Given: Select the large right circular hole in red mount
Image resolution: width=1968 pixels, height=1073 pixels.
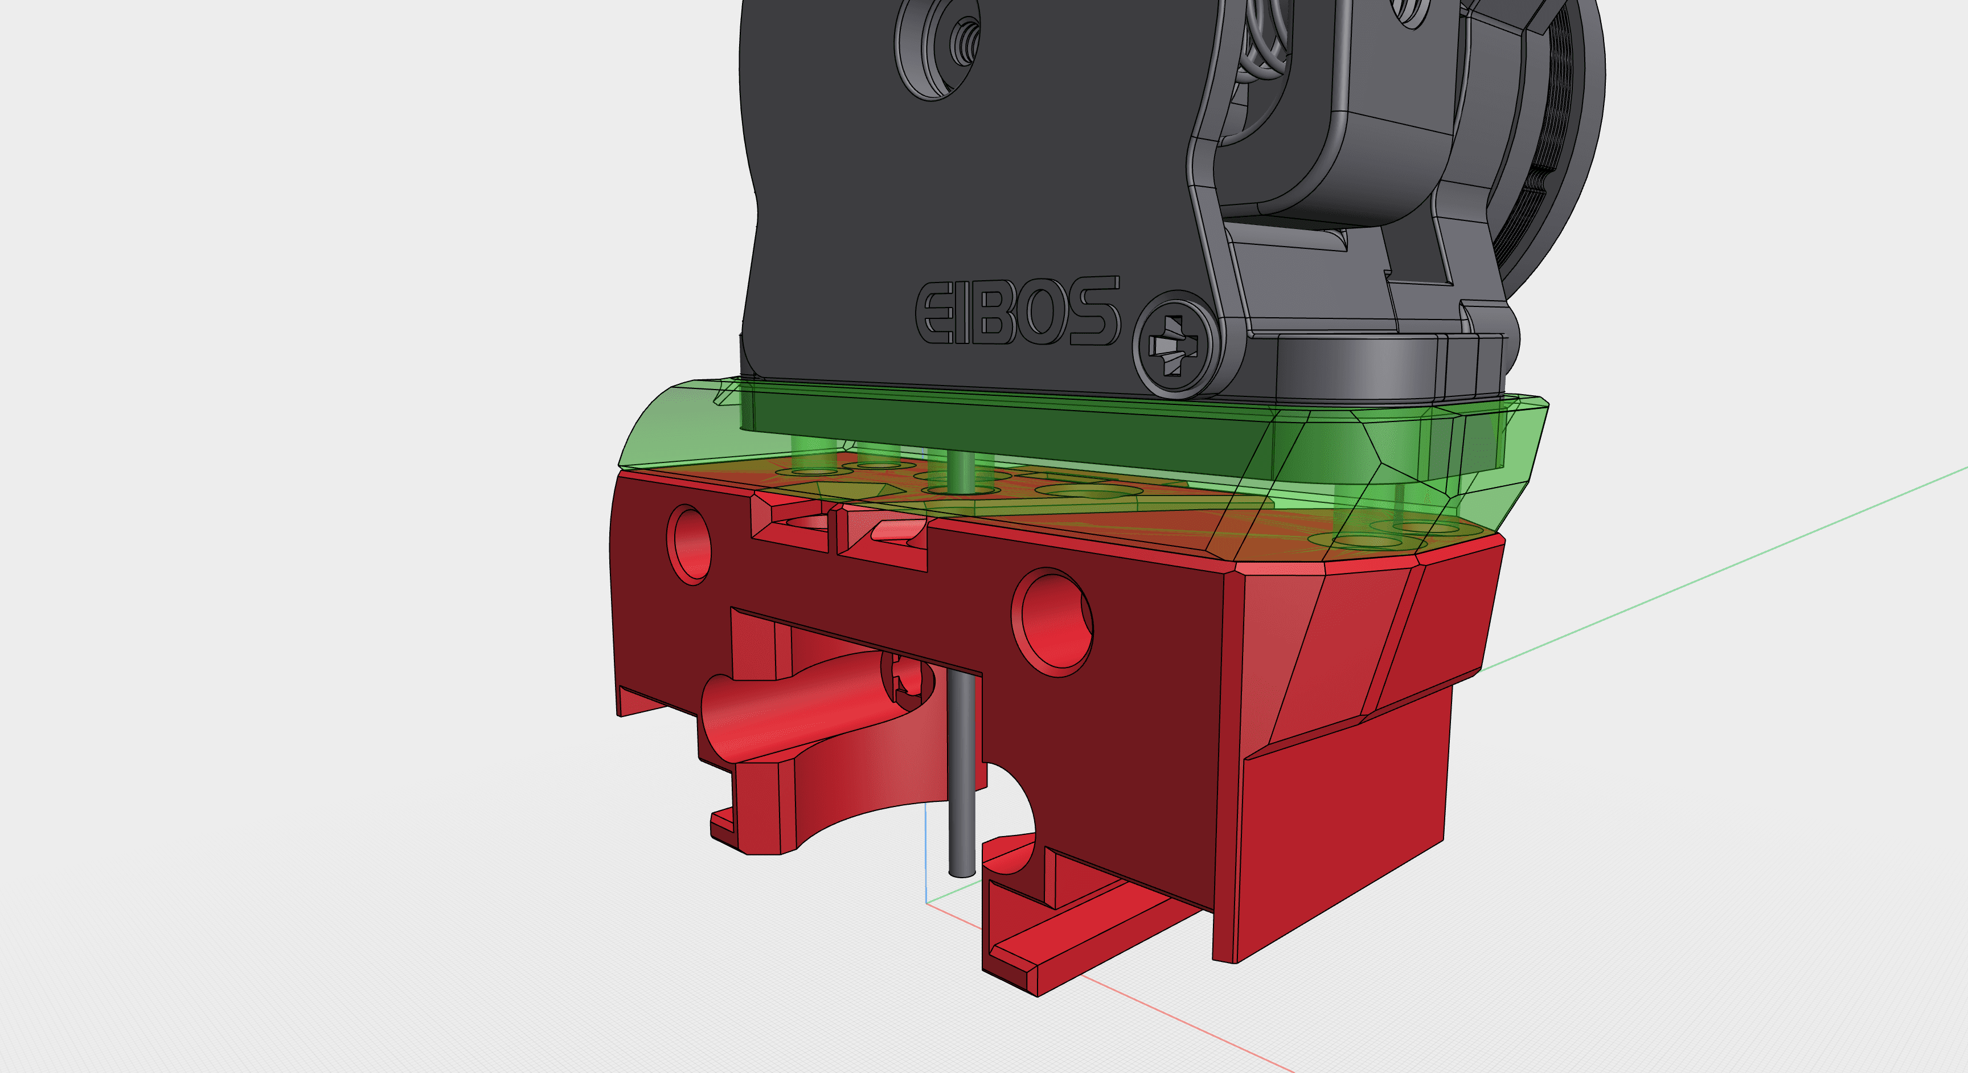Looking at the screenshot, I should (x=1052, y=621).
